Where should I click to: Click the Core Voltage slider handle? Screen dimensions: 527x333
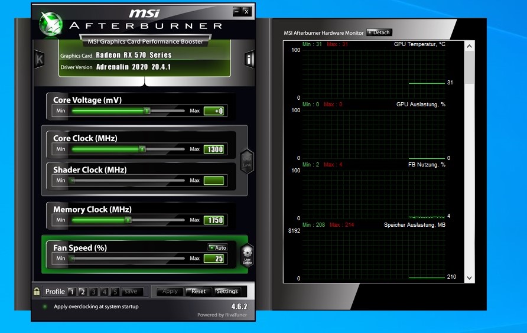pyautogui.click(x=147, y=110)
